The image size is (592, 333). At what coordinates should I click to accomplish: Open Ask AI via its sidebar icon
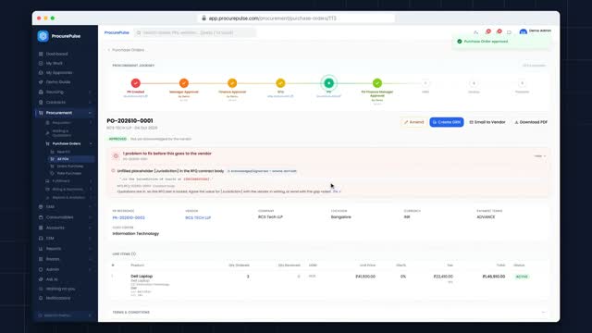click(x=41, y=279)
